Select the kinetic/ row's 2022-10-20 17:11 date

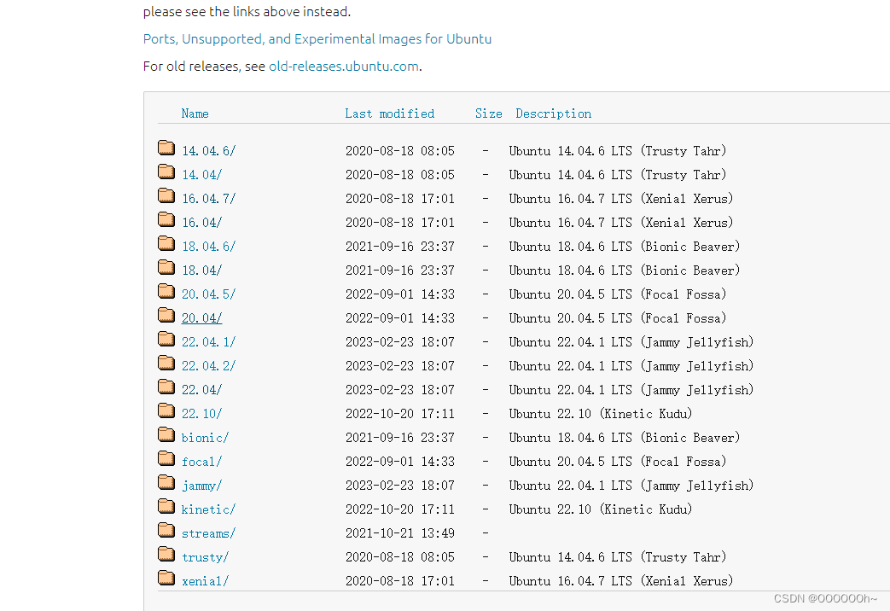[x=400, y=509]
